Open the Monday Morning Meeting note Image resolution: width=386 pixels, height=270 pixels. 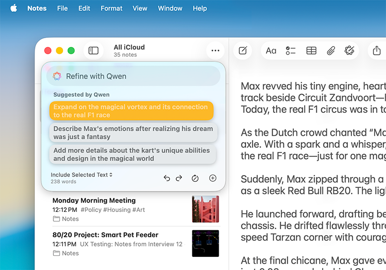[x=136, y=209]
